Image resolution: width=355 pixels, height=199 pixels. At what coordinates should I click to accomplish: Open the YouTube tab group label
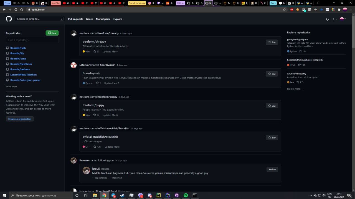click(x=56, y=3)
